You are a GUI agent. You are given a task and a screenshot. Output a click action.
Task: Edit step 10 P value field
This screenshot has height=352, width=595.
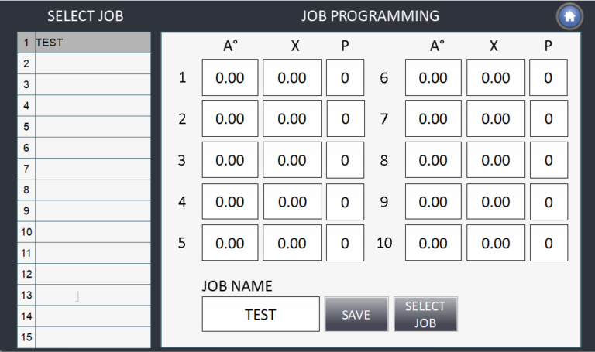point(549,243)
